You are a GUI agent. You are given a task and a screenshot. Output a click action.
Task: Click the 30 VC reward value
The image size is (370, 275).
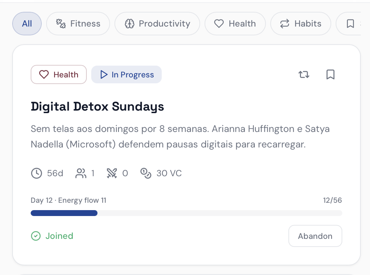[169, 173]
